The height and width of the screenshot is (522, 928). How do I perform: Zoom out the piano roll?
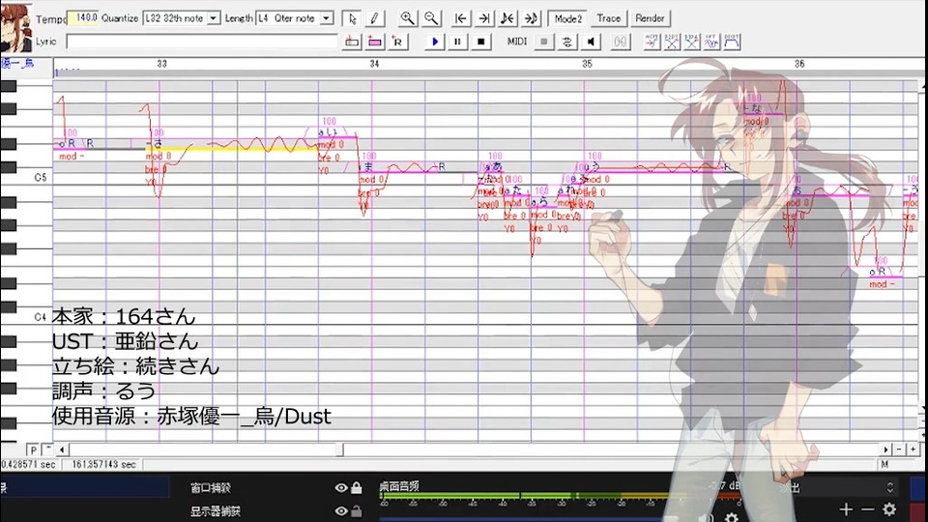431,18
